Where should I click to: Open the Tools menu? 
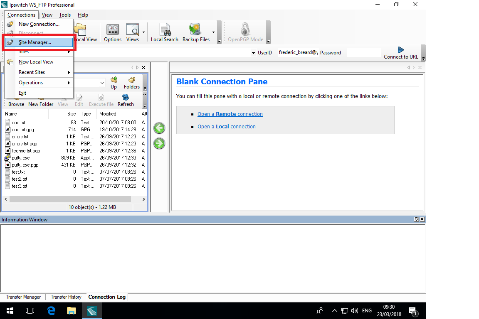[64, 15]
